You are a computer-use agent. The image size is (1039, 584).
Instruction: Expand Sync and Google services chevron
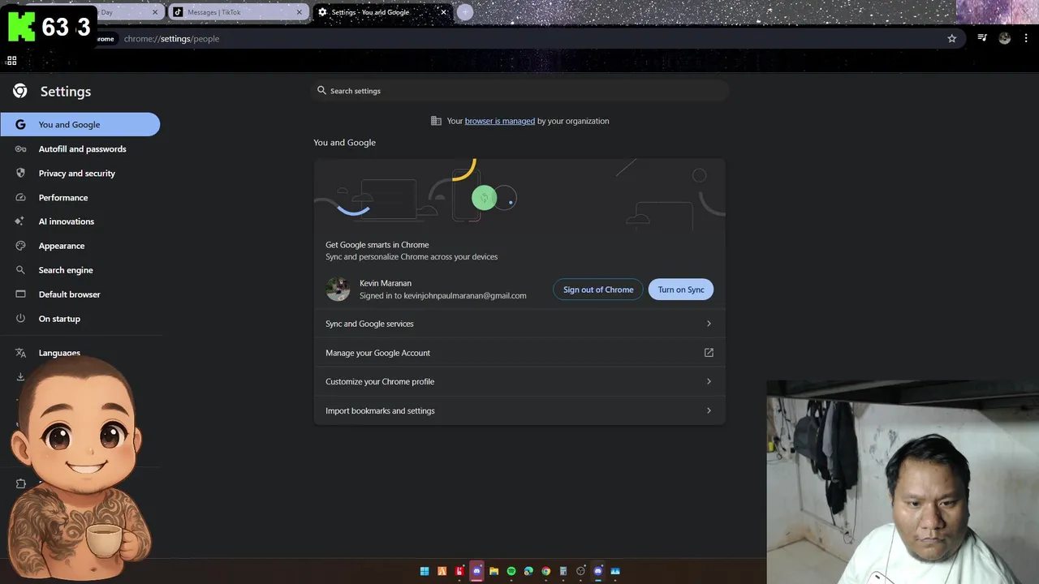pos(709,324)
